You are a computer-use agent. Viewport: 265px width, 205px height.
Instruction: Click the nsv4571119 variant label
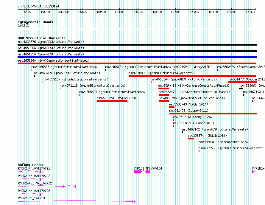tap(93, 86)
